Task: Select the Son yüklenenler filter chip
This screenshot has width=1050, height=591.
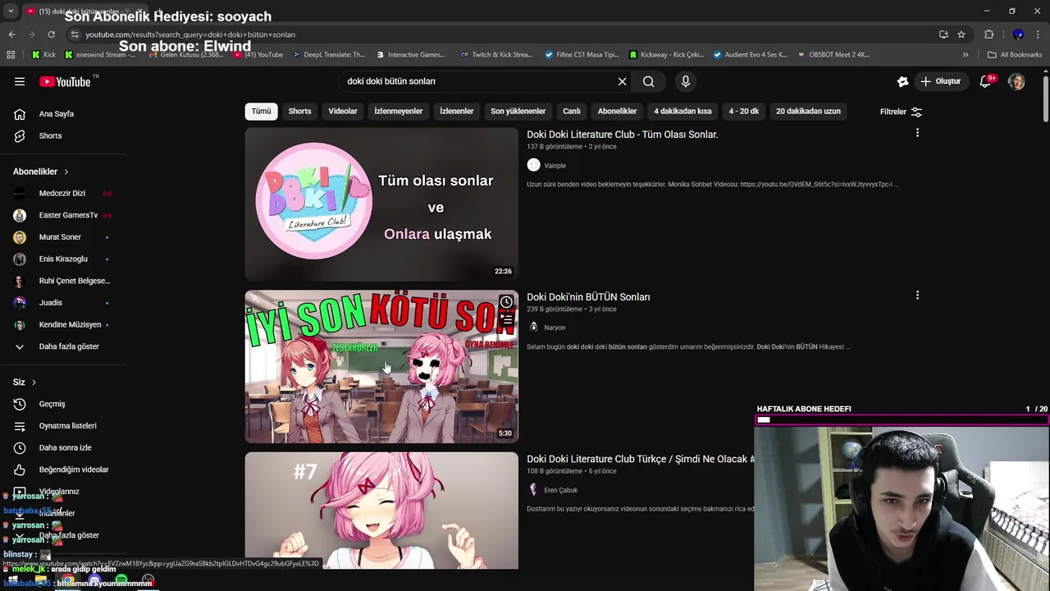Action: click(x=518, y=111)
